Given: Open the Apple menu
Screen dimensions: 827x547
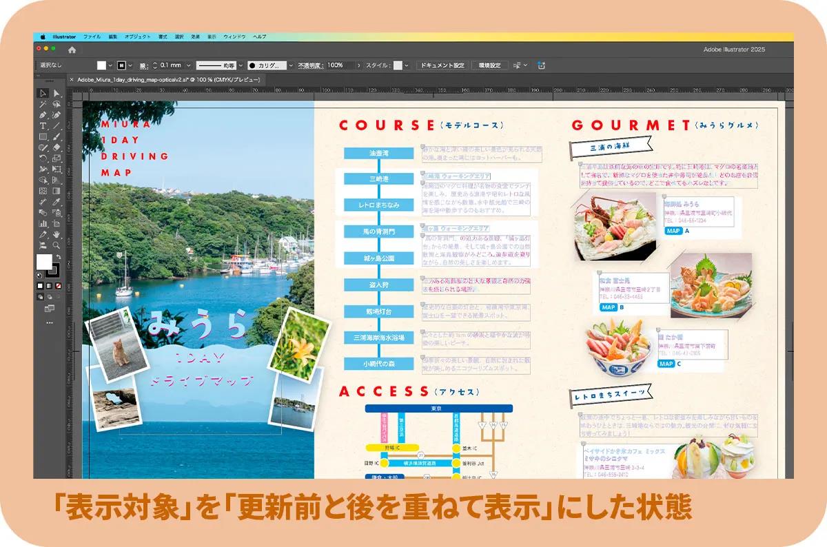Looking at the screenshot, I should (43, 36).
